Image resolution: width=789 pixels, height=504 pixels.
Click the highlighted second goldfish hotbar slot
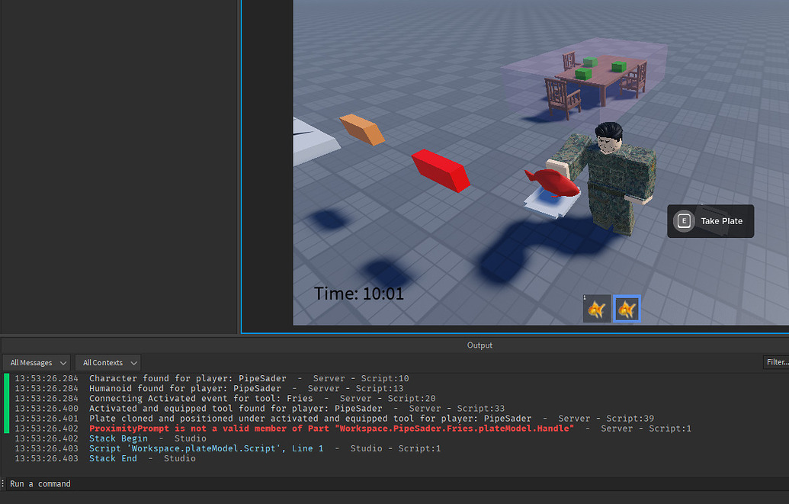click(x=626, y=308)
